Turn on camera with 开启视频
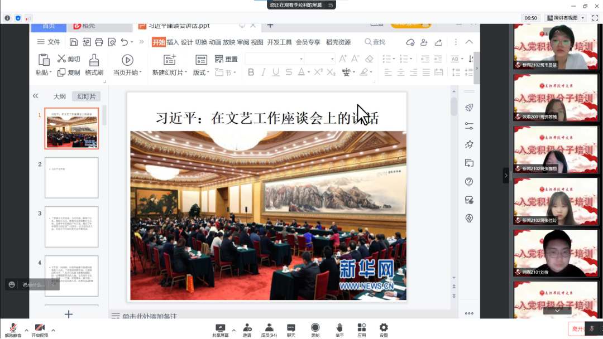This screenshot has width=603, height=339. click(x=39, y=328)
